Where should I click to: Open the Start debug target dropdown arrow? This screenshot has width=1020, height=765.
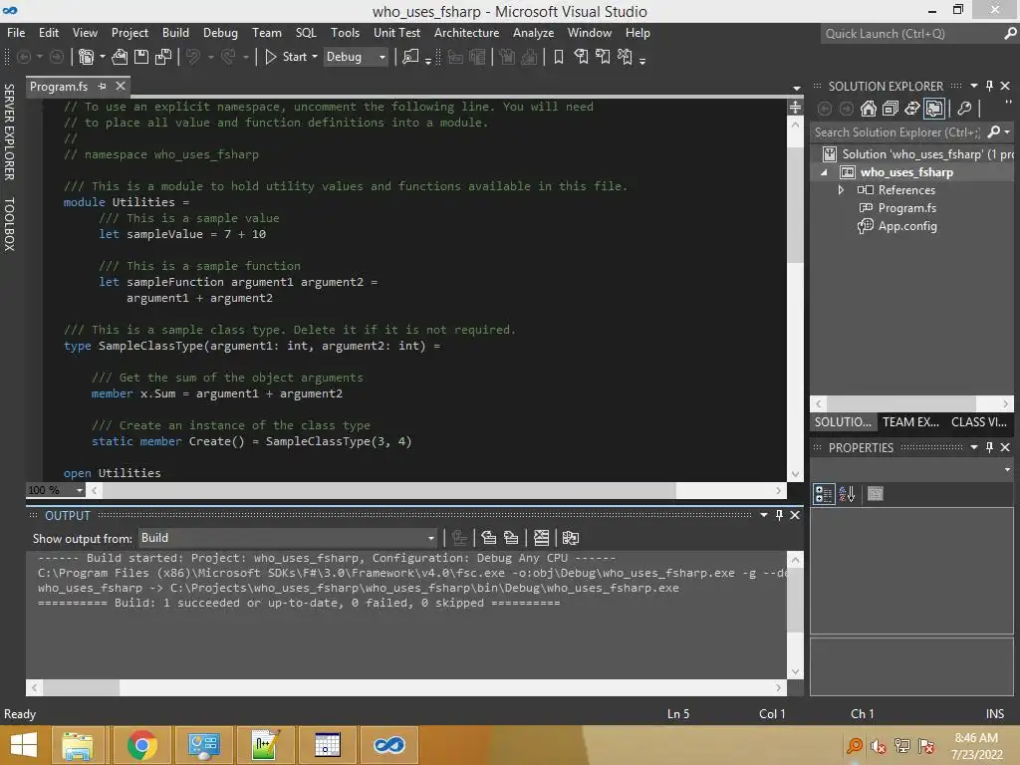315,57
